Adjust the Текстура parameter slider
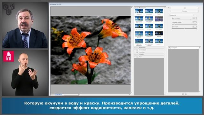Viewport: 204px width, 115px height. tap(184, 28)
